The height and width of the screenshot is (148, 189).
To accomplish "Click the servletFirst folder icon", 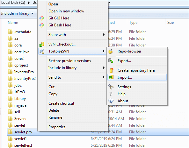I will pyautogui.click(x=10, y=145).
